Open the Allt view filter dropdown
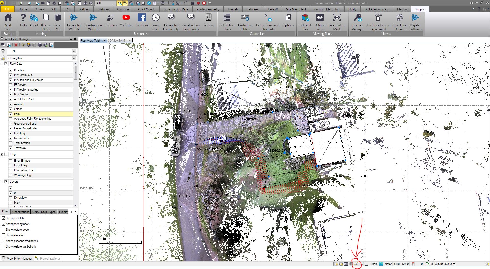The image size is (490, 269). [x=74, y=51]
